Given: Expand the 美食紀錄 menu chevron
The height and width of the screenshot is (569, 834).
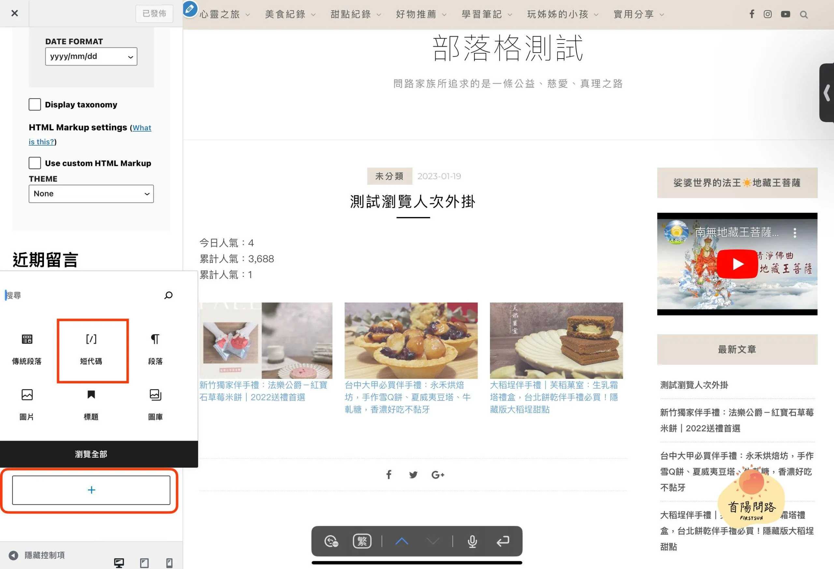Looking at the screenshot, I should point(313,15).
